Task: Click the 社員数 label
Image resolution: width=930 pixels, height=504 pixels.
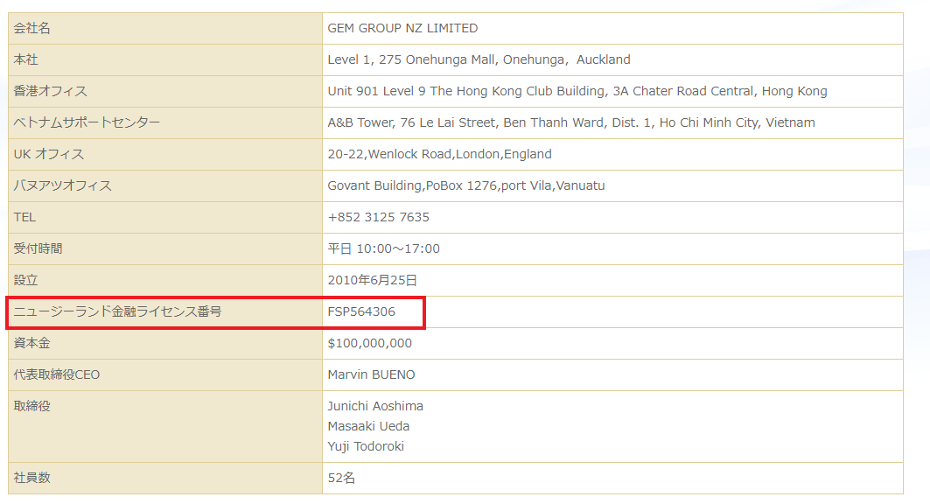Action: tap(32, 478)
